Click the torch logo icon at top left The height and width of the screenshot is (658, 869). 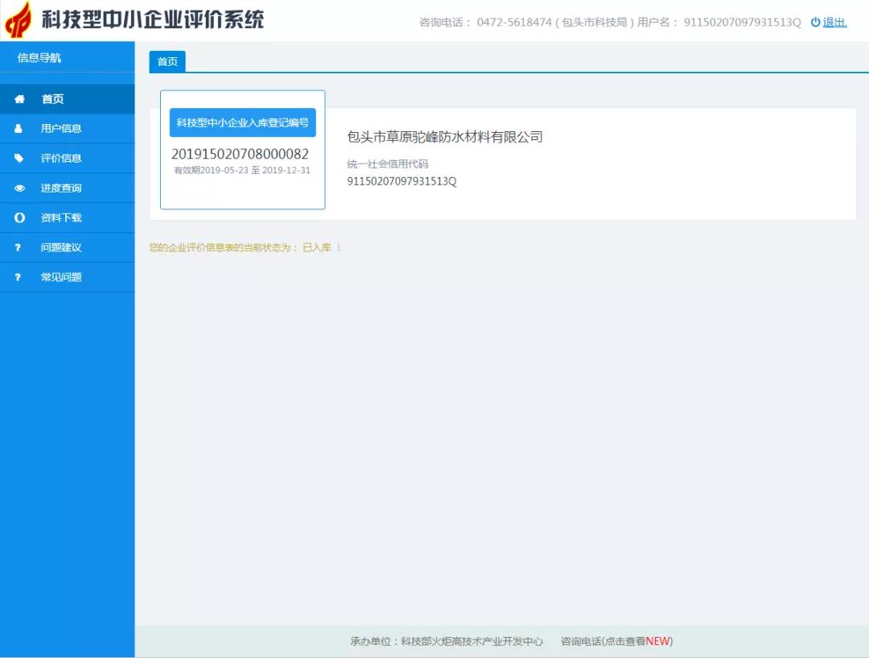coord(19,20)
